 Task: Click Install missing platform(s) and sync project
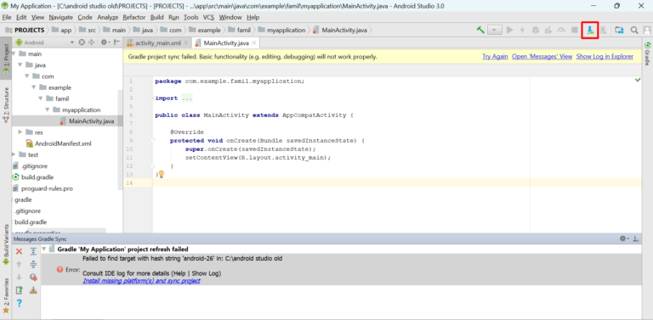[142, 281]
